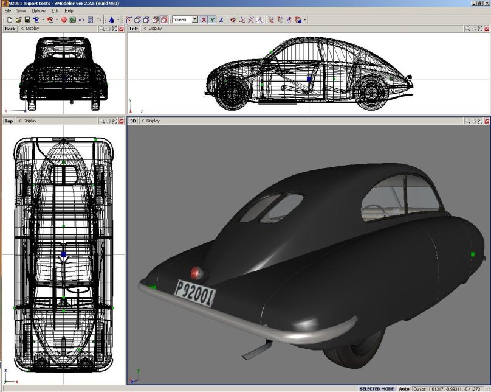Click the zoom magnifier in the Back viewport
The image size is (491, 392).
tap(102, 29)
